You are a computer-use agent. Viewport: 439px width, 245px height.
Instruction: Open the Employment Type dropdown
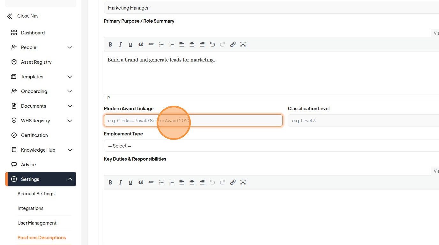[x=272, y=146]
